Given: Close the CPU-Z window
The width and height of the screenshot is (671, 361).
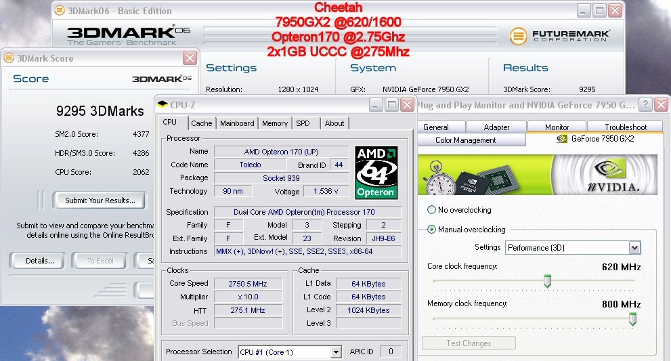Looking at the screenshot, I should [407, 105].
